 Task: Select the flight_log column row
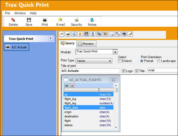click(88, 99)
